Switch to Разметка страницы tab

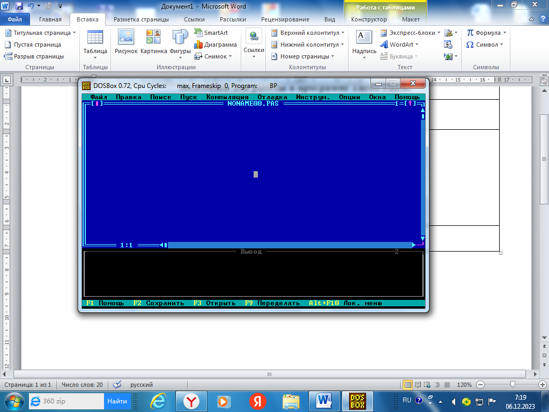(x=141, y=19)
